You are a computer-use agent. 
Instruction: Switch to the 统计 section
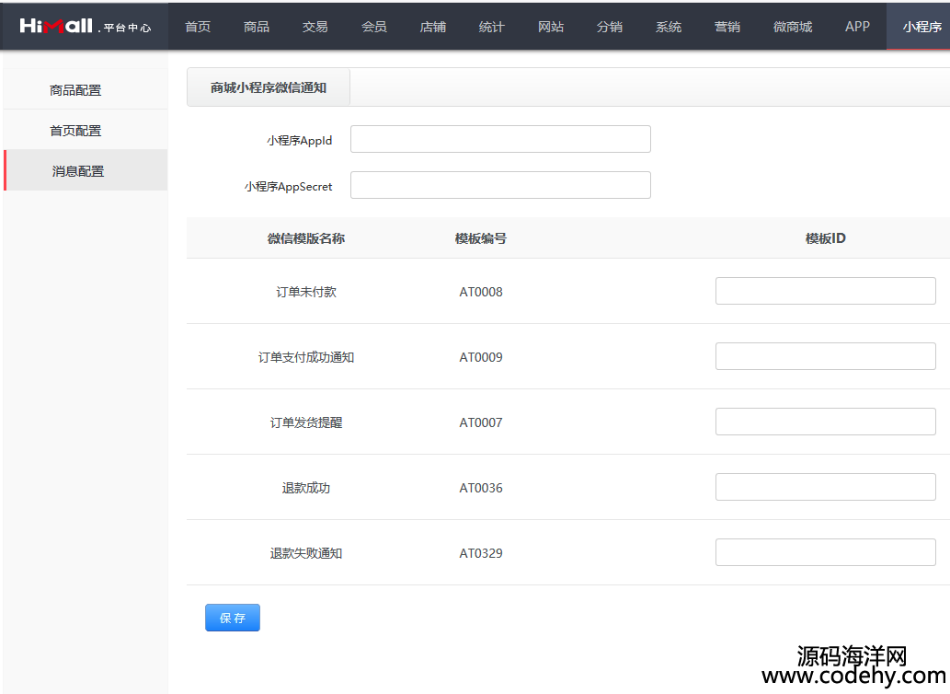point(492,27)
